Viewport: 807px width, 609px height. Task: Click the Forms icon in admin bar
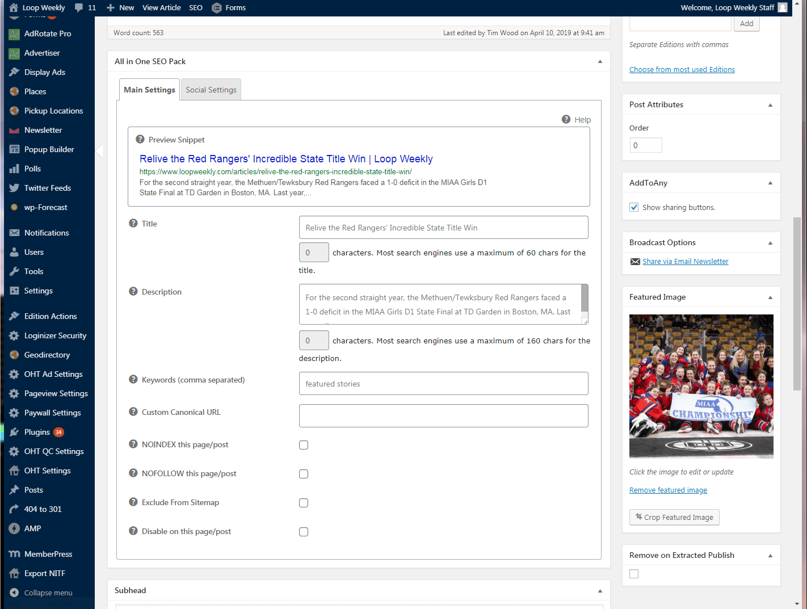216,8
